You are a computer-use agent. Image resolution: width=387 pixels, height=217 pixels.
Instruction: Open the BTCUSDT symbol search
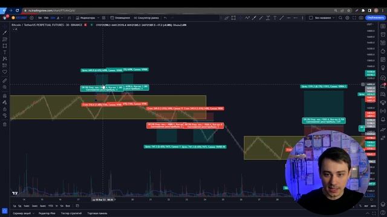[20, 17]
